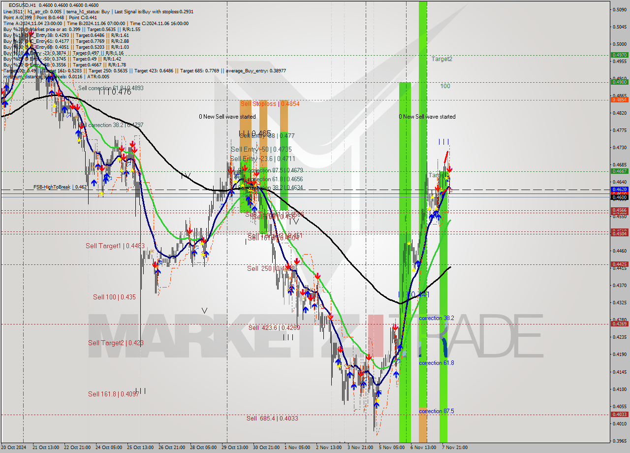Select the '22 Oct 21:00' time label
This screenshot has height=453, width=630.
coord(78,448)
